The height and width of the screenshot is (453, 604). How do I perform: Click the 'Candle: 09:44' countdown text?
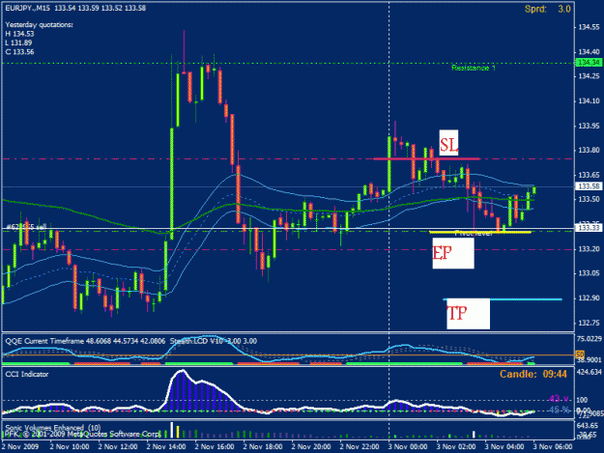533,374
